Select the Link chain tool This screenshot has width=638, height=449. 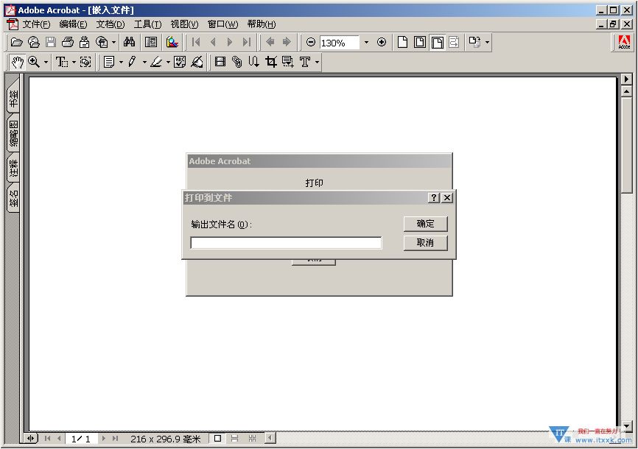[236, 63]
